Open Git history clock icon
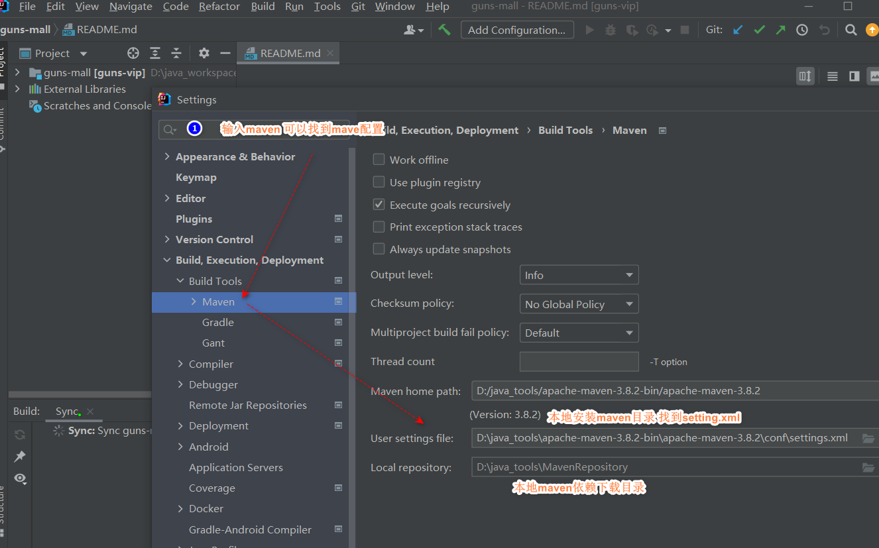The height and width of the screenshot is (548, 879). 802,30
